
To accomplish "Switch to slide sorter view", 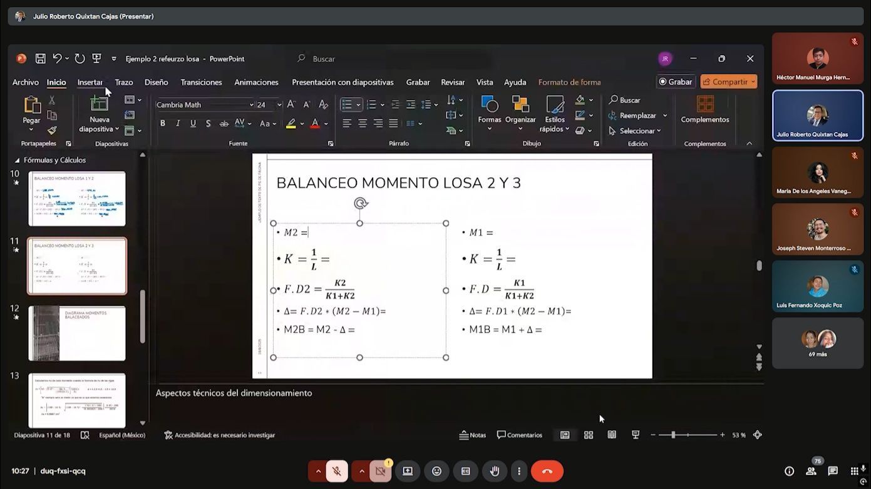I will click(x=589, y=435).
